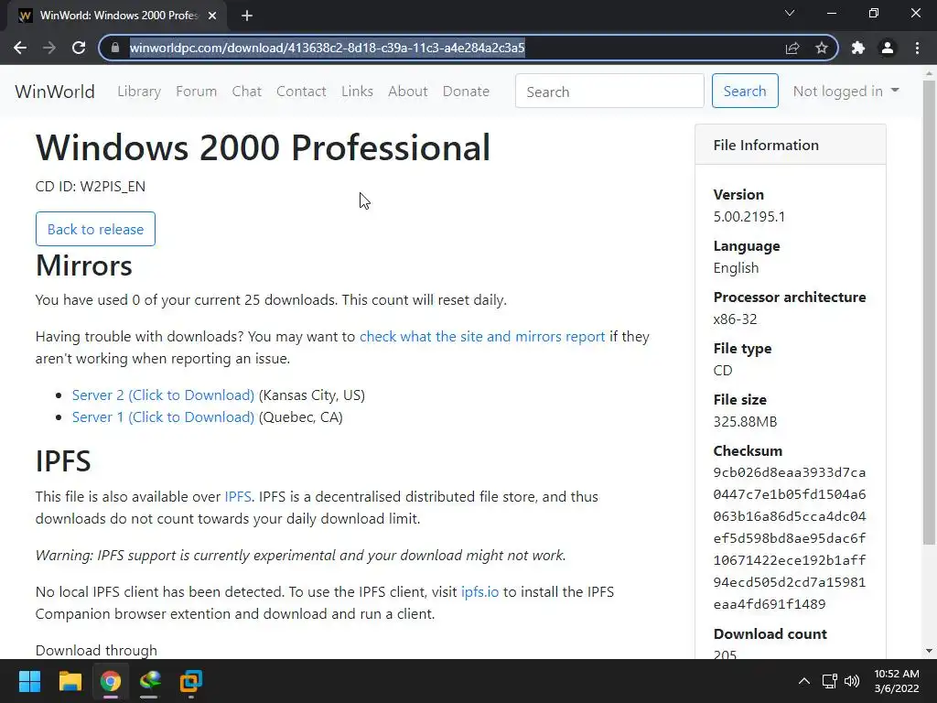Click the checksum line starting 9cb026d8
937x703 pixels.
pyautogui.click(x=790, y=472)
